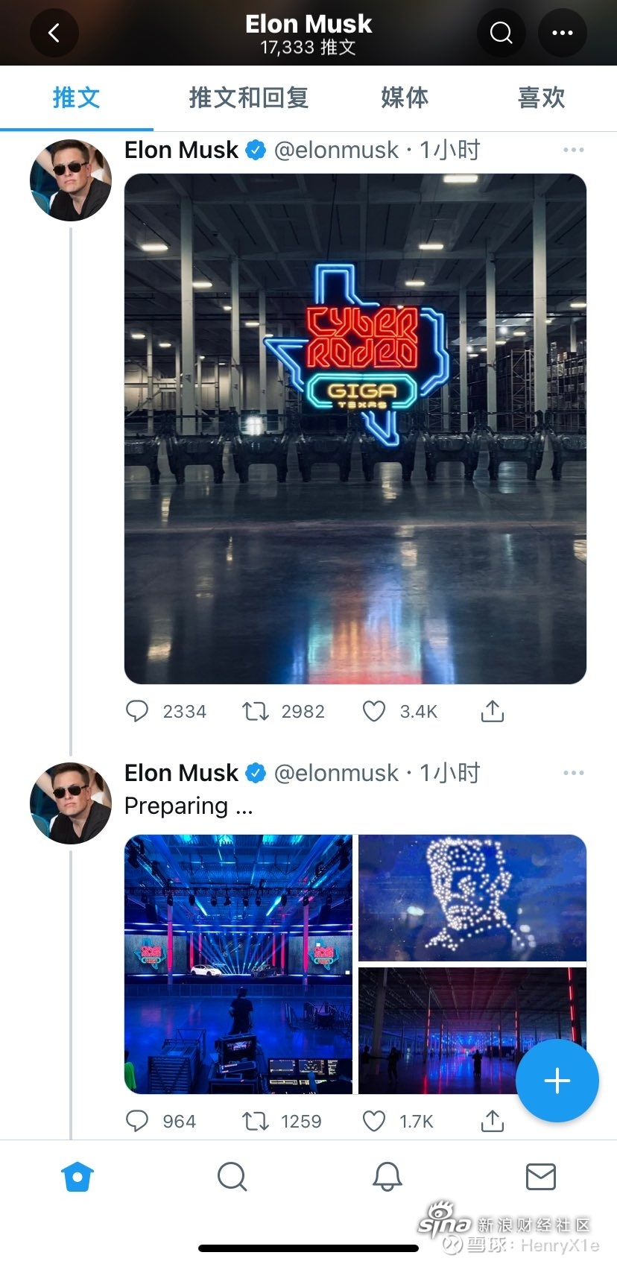Viewport: 617px width, 1264px height.
Task: Open the profile's three-dot options menu
Action: tap(563, 33)
